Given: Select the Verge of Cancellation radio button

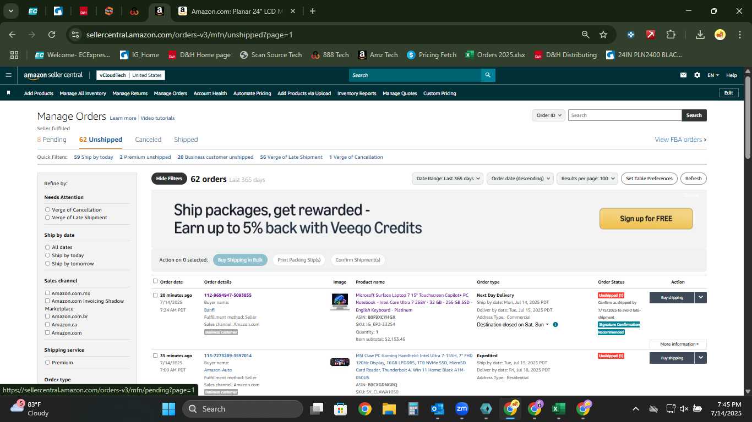Looking at the screenshot, I should [47, 209].
